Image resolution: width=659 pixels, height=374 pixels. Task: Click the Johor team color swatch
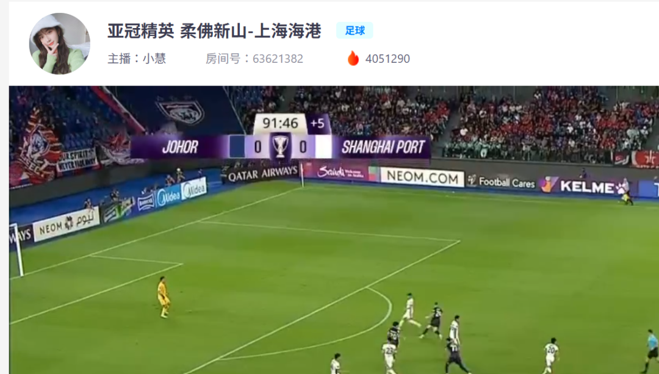[x=237, y=146]
